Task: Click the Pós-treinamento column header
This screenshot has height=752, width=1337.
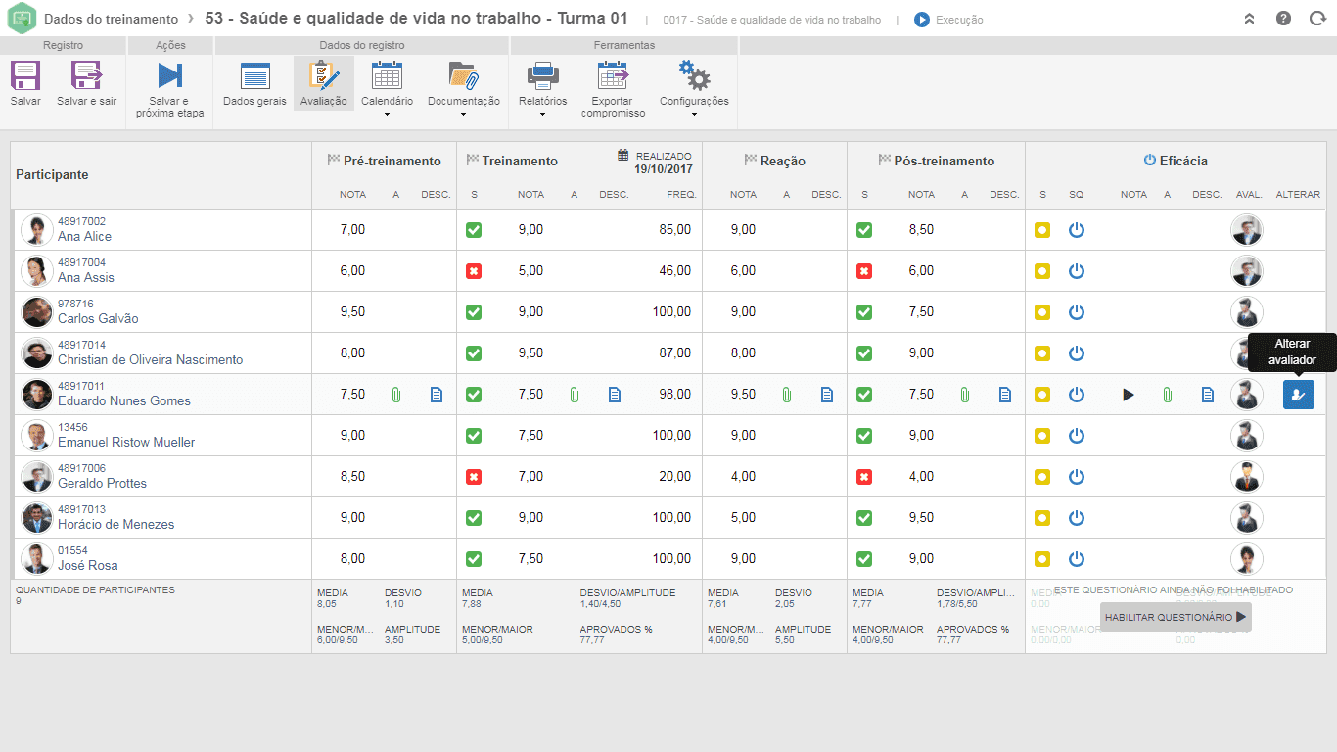Action: [945, 161]
